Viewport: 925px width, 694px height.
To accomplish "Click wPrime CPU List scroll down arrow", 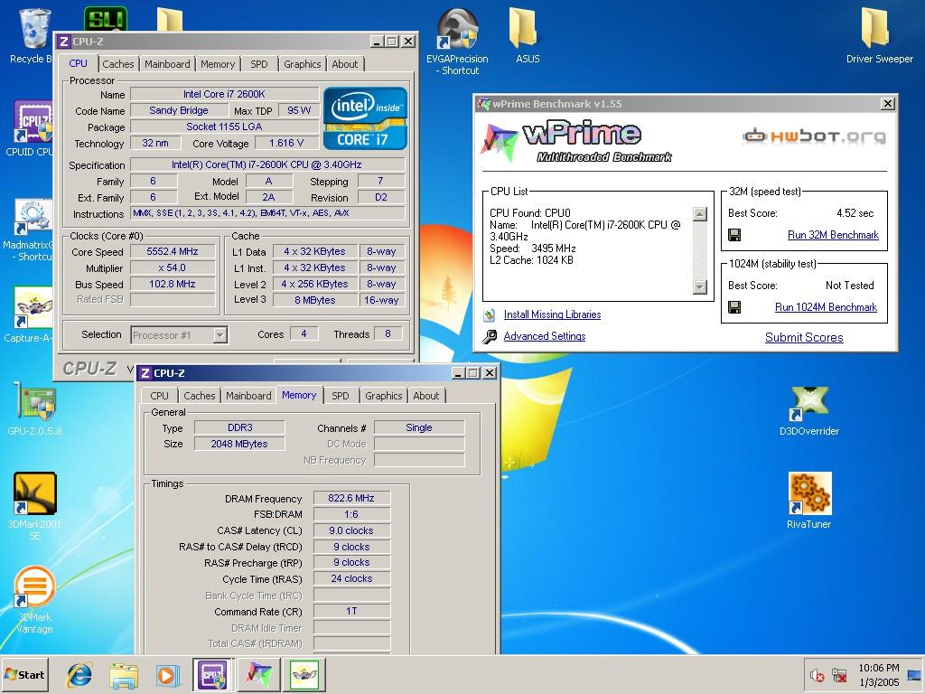I will (x=700, y=286).
